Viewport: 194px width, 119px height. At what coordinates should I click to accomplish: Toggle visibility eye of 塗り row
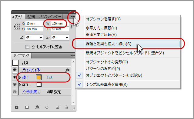[x=15, y=84]
